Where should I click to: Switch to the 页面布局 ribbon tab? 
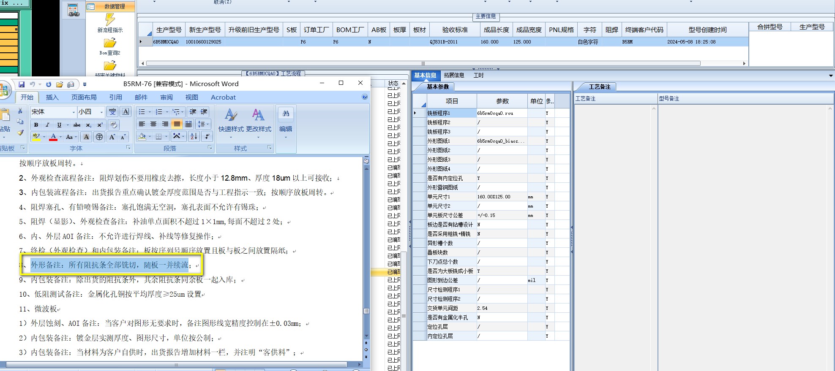coord(84,97)
